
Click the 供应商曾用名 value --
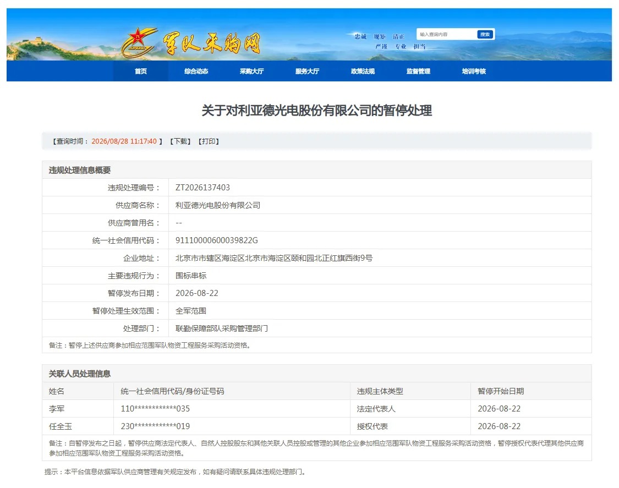click(178, 223)
